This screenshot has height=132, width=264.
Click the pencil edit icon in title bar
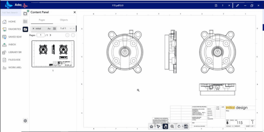point(238,5)
